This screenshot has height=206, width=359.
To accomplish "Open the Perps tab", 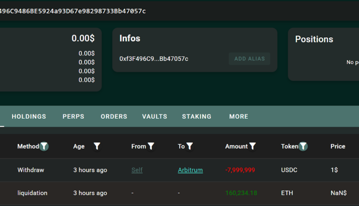I will point(73,116).
